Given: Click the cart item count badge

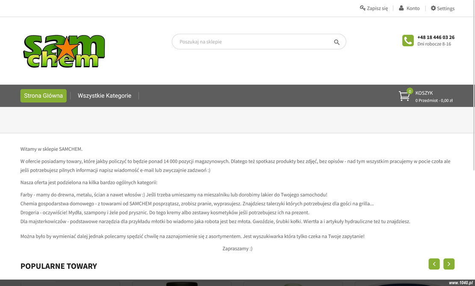Looking at the screenshot, I should click(x=410, y=91).
